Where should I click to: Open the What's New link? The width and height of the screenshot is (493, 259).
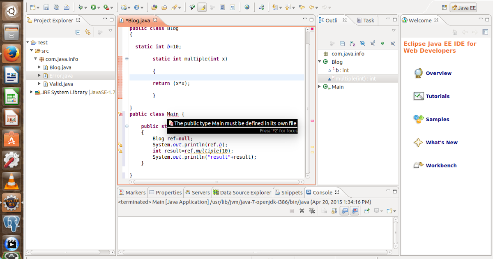(442, 142)
